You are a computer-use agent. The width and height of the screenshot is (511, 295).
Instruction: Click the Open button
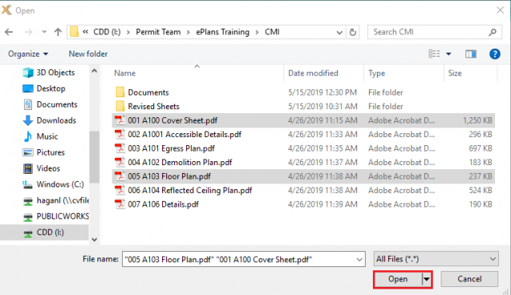click(398, 279)
